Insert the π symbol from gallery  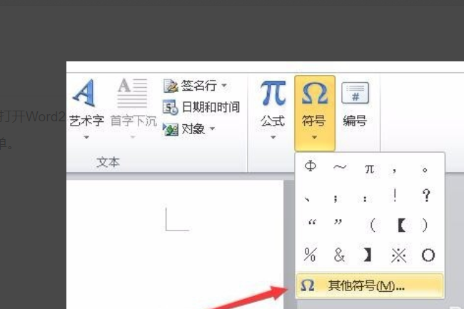pos(369,169)
